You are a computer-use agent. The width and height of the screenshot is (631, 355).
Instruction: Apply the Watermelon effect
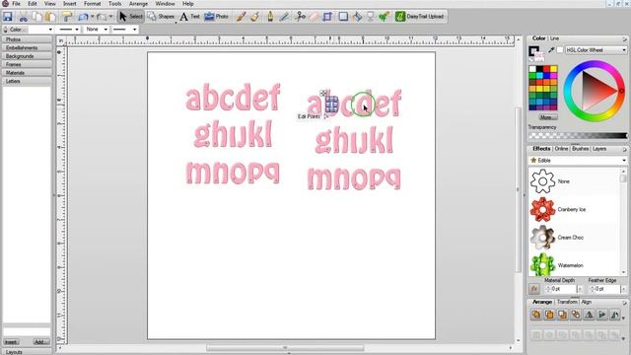click(x=575, y=265)
